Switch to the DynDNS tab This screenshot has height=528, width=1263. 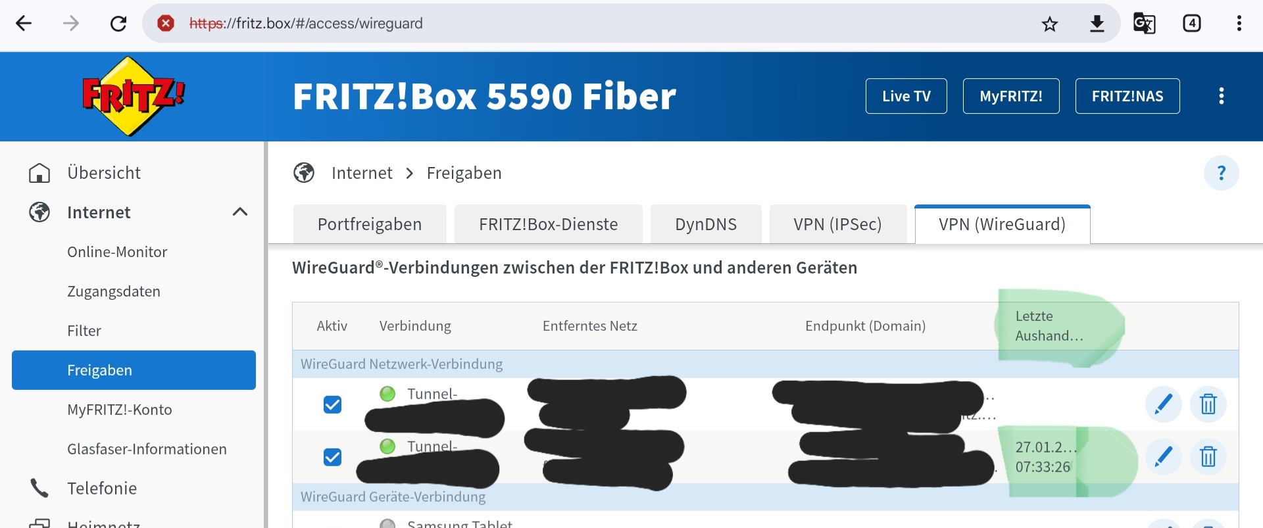[x=706, y=224]
